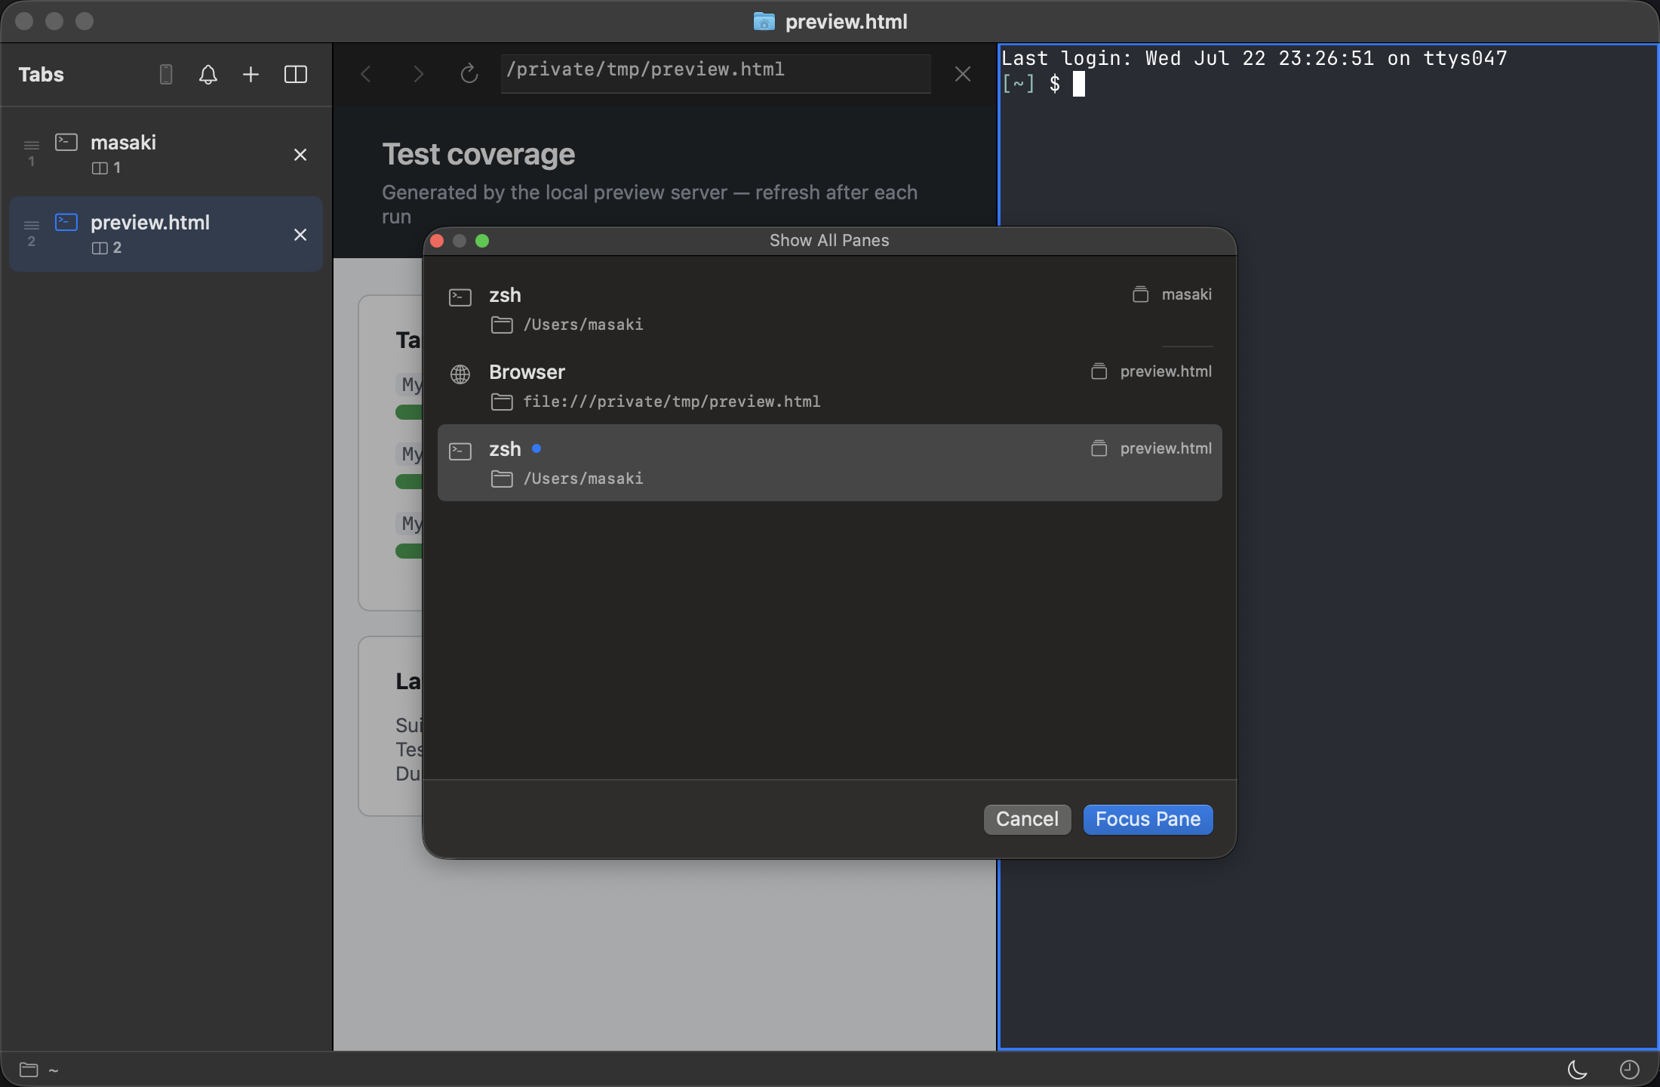Click the globe icon of Browser row
Screen dimensions: 1660x1087
(460, 374)
